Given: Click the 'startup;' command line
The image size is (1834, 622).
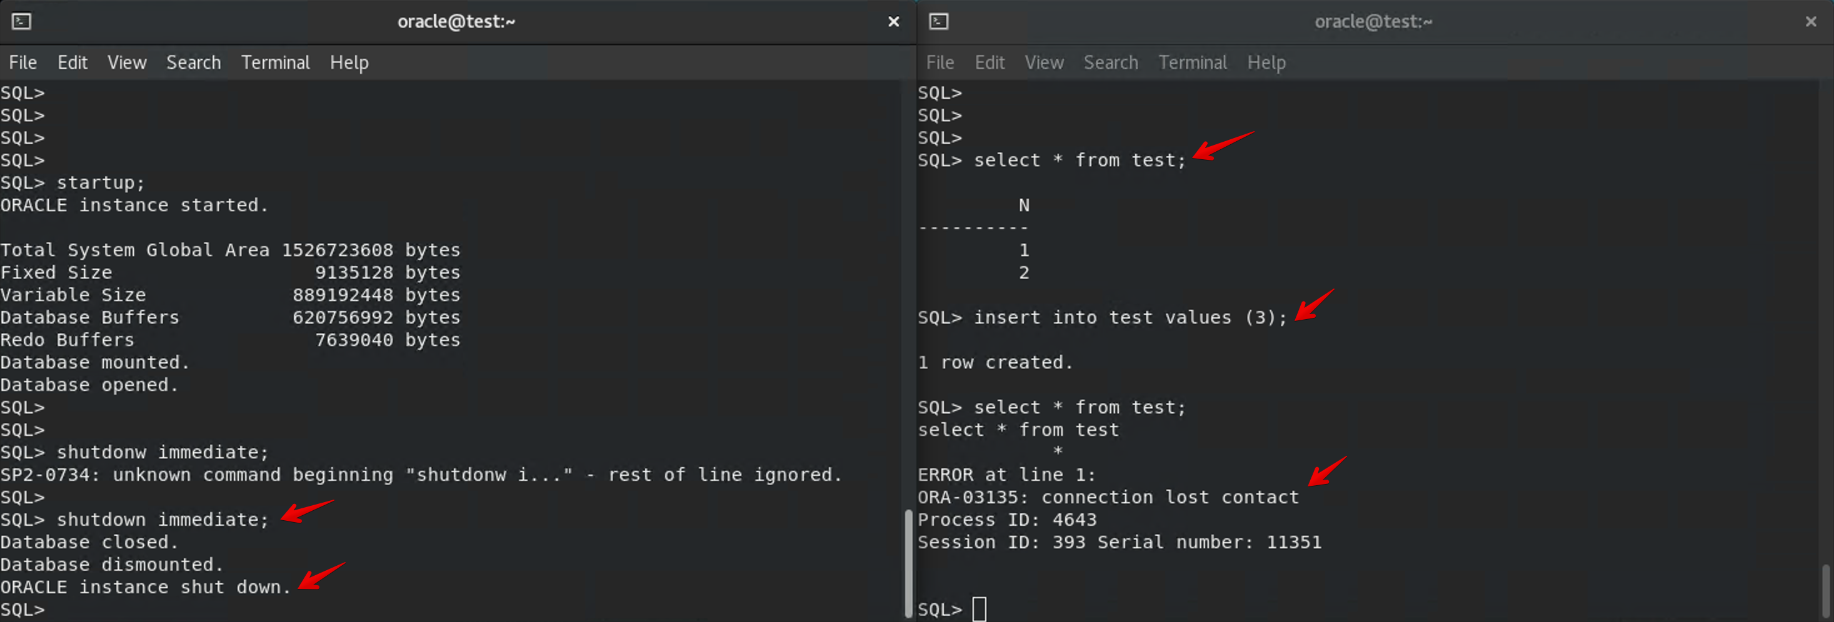Looking at the screenshot, I should (x=73, y=183).
